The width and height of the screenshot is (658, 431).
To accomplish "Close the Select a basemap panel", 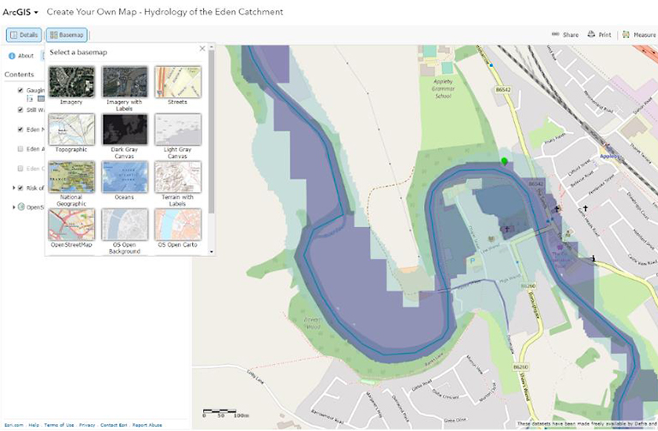I will click(x=202, y=49).
